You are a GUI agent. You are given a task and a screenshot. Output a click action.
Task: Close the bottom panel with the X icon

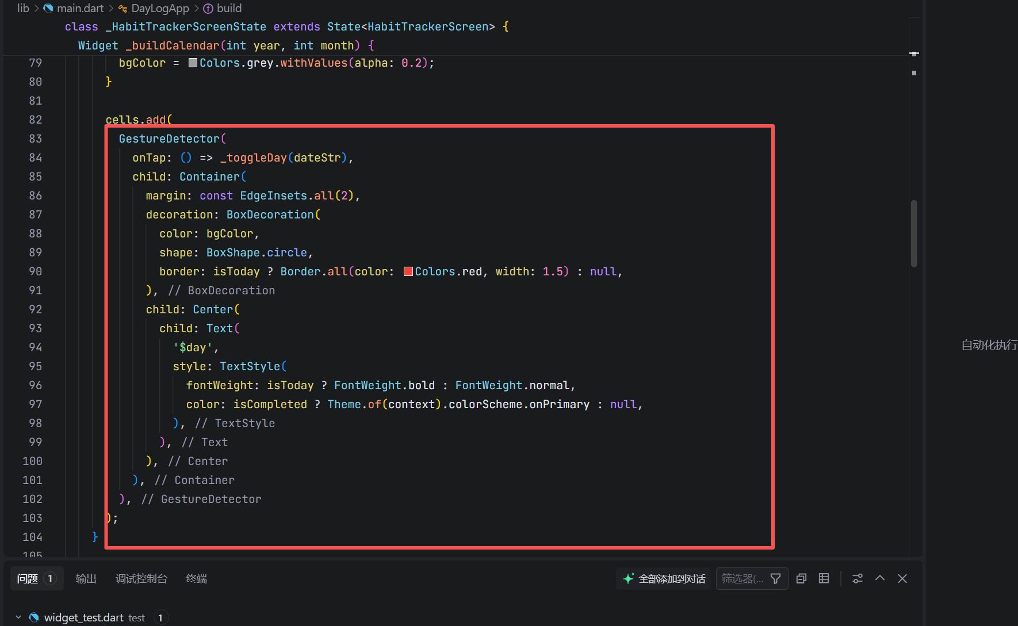(902, 578)
